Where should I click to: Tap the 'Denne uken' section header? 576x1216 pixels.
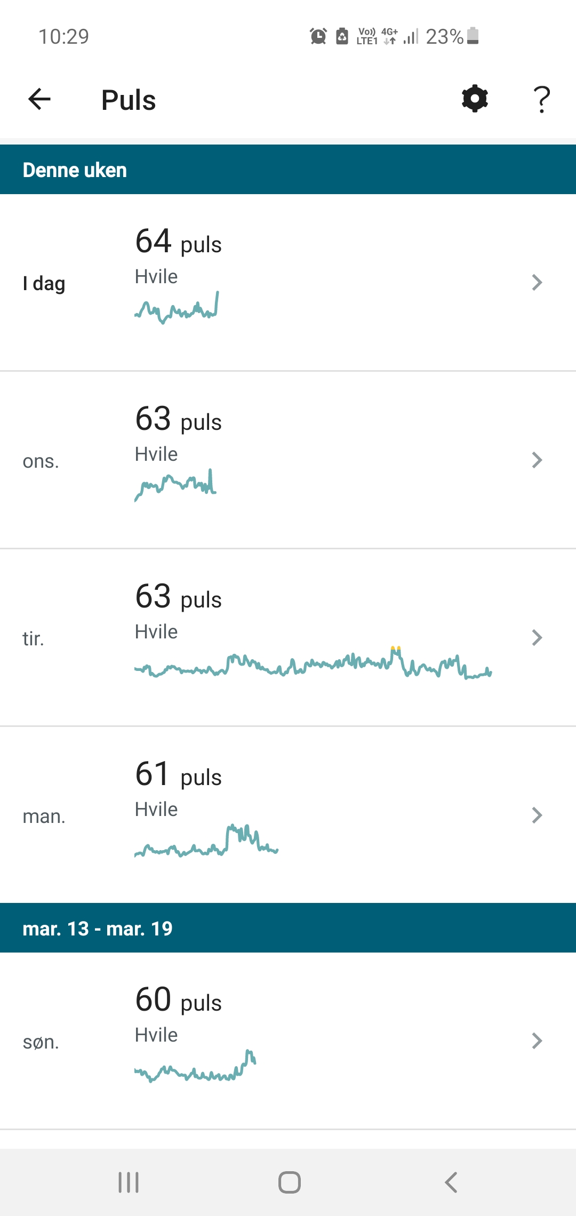click(75, 170)
